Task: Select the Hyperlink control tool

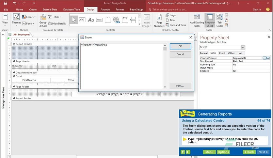Action: 116,20
